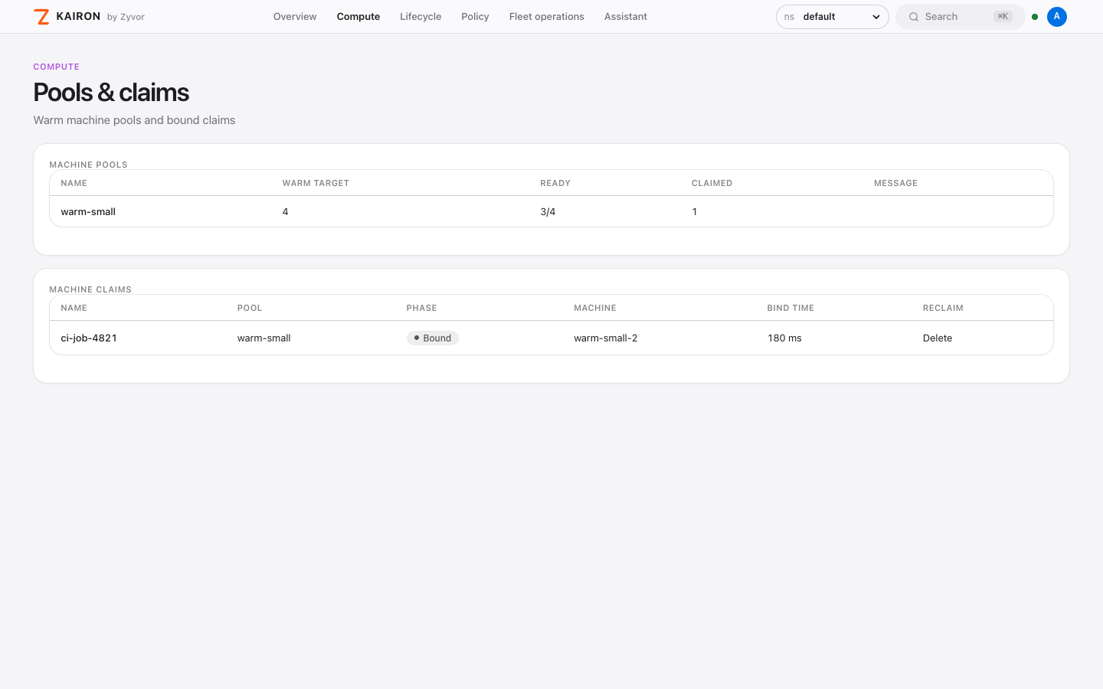The width and height of the screenshot is (1103, 689).
Task: Open machine warm-small-2
Action: 606,338
